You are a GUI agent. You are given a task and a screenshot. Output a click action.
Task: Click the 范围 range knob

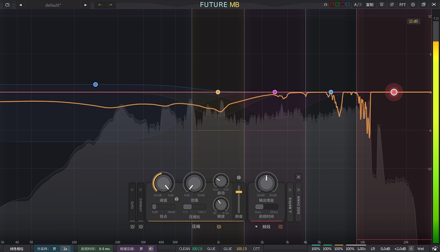click(x=194, y=183)
